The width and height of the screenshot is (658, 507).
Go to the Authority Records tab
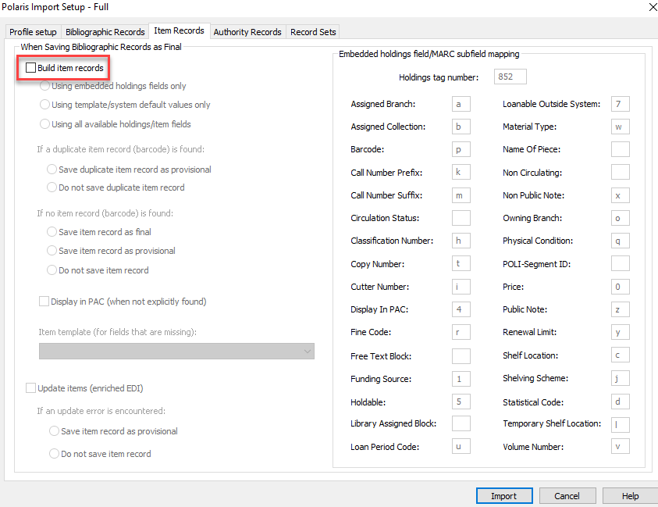[x=247, y=32]
